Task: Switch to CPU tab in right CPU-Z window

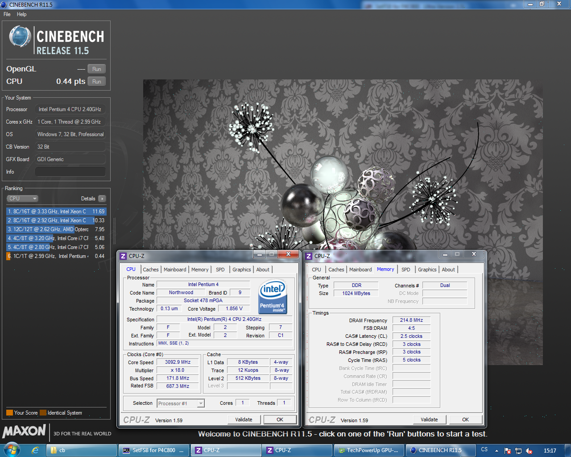Action: 316,270
